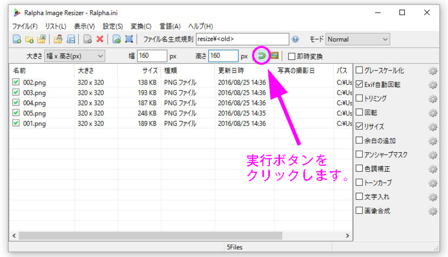Open the ヘルプ(H) menu
448x257 pixels.
tap(200, 26)
